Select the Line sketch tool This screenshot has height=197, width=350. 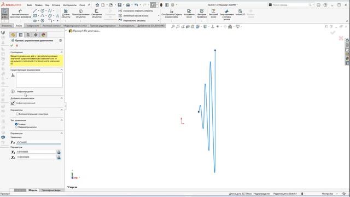[x=35, y=11]
